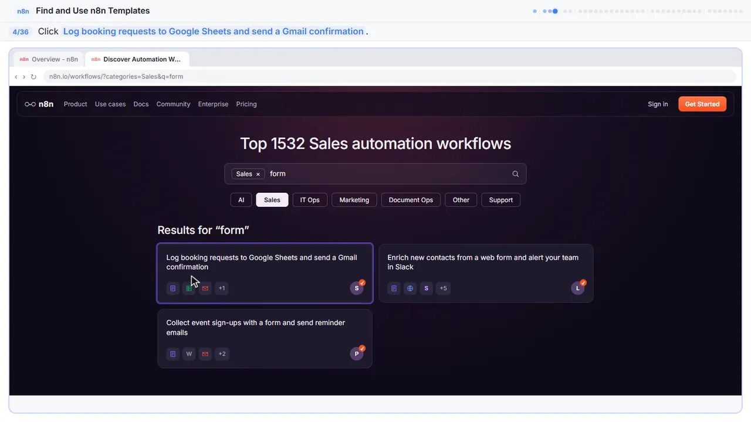Click form icon on Collect event sign-ups card
Viewport: 751px width, 422px height.
172,354
